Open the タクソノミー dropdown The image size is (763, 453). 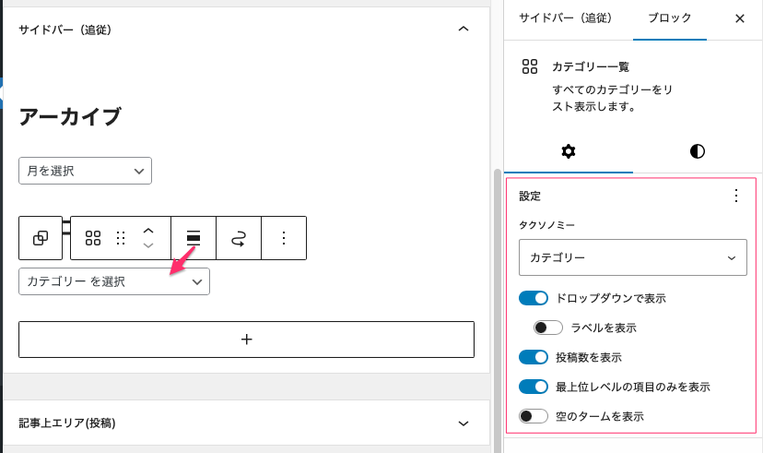click(x=632, y=258)
